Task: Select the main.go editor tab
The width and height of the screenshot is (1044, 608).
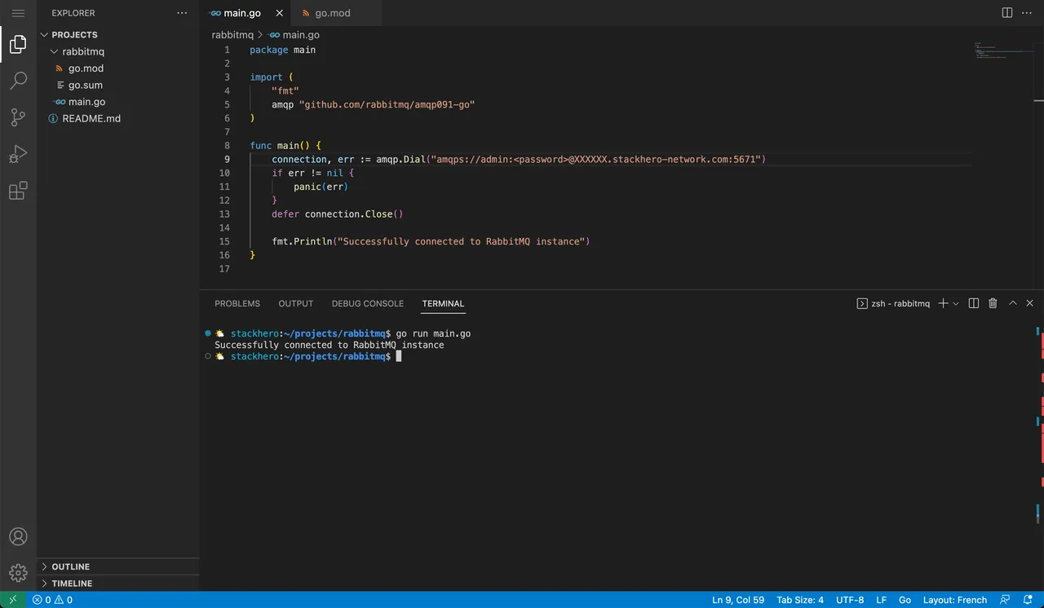Action: click(x=241, y=13)
